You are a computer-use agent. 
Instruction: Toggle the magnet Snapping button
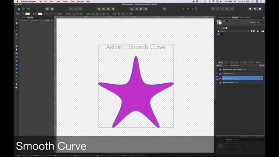[x=193, y=9]
